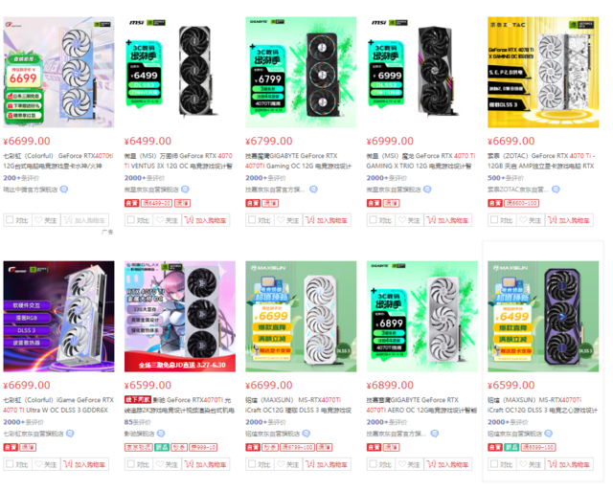
Task: Add the Gigabyte AERO OC ¥6899 card to cart
Action: click(x=448, y=464)
